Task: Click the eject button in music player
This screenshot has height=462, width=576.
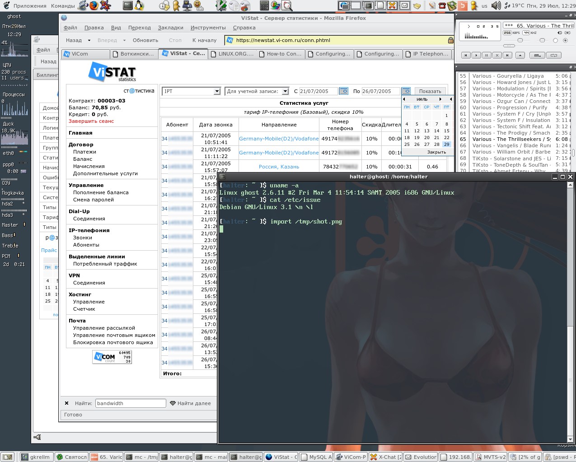Action: (x=520, y=55)
